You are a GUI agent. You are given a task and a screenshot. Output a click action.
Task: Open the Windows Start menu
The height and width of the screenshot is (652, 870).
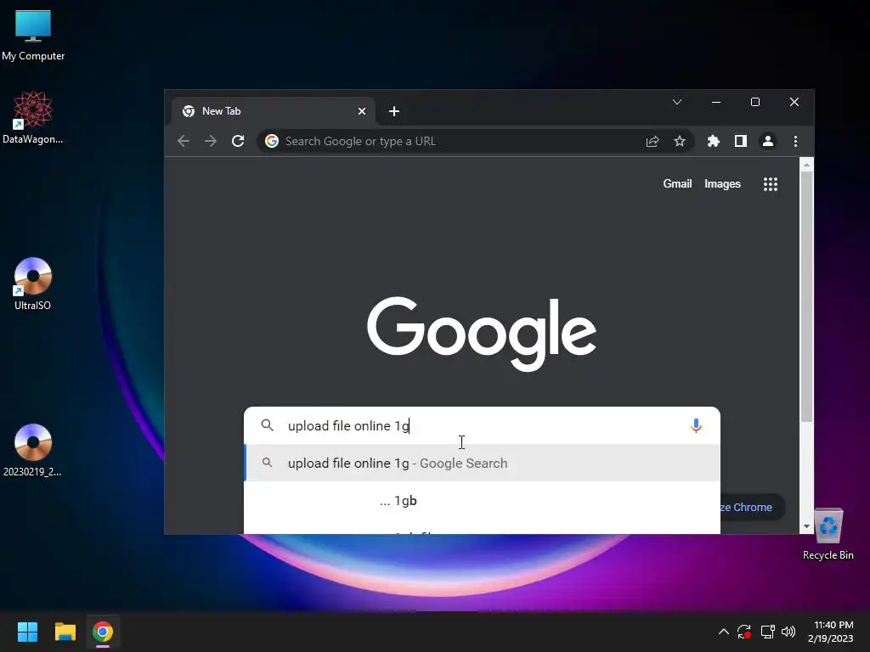27,632
